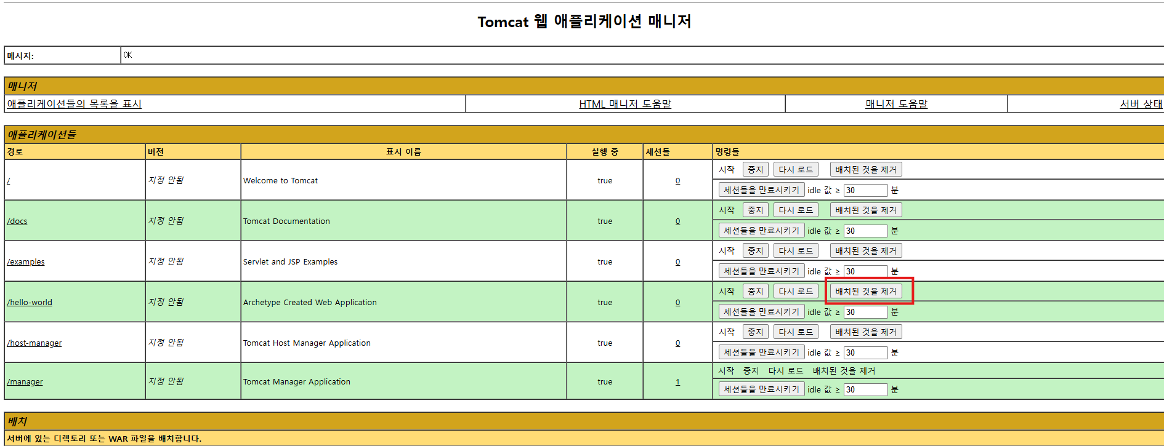The height and width of the screenshot is (446, 1164).
Task: Click 다시 로드 button for /hello-world
Action: click(x=796, y=292)
